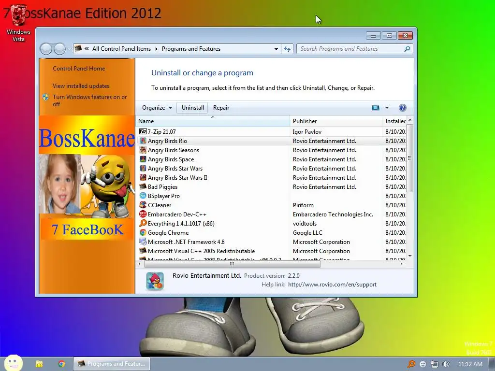Viewport: 495px width, 371px height.
Task: Click the volume speaker tray icon
Action: pos(446,364)
